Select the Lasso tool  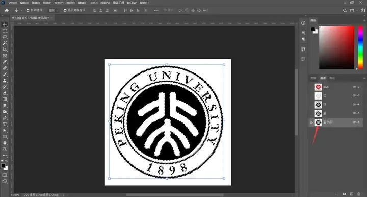[5, 37]
